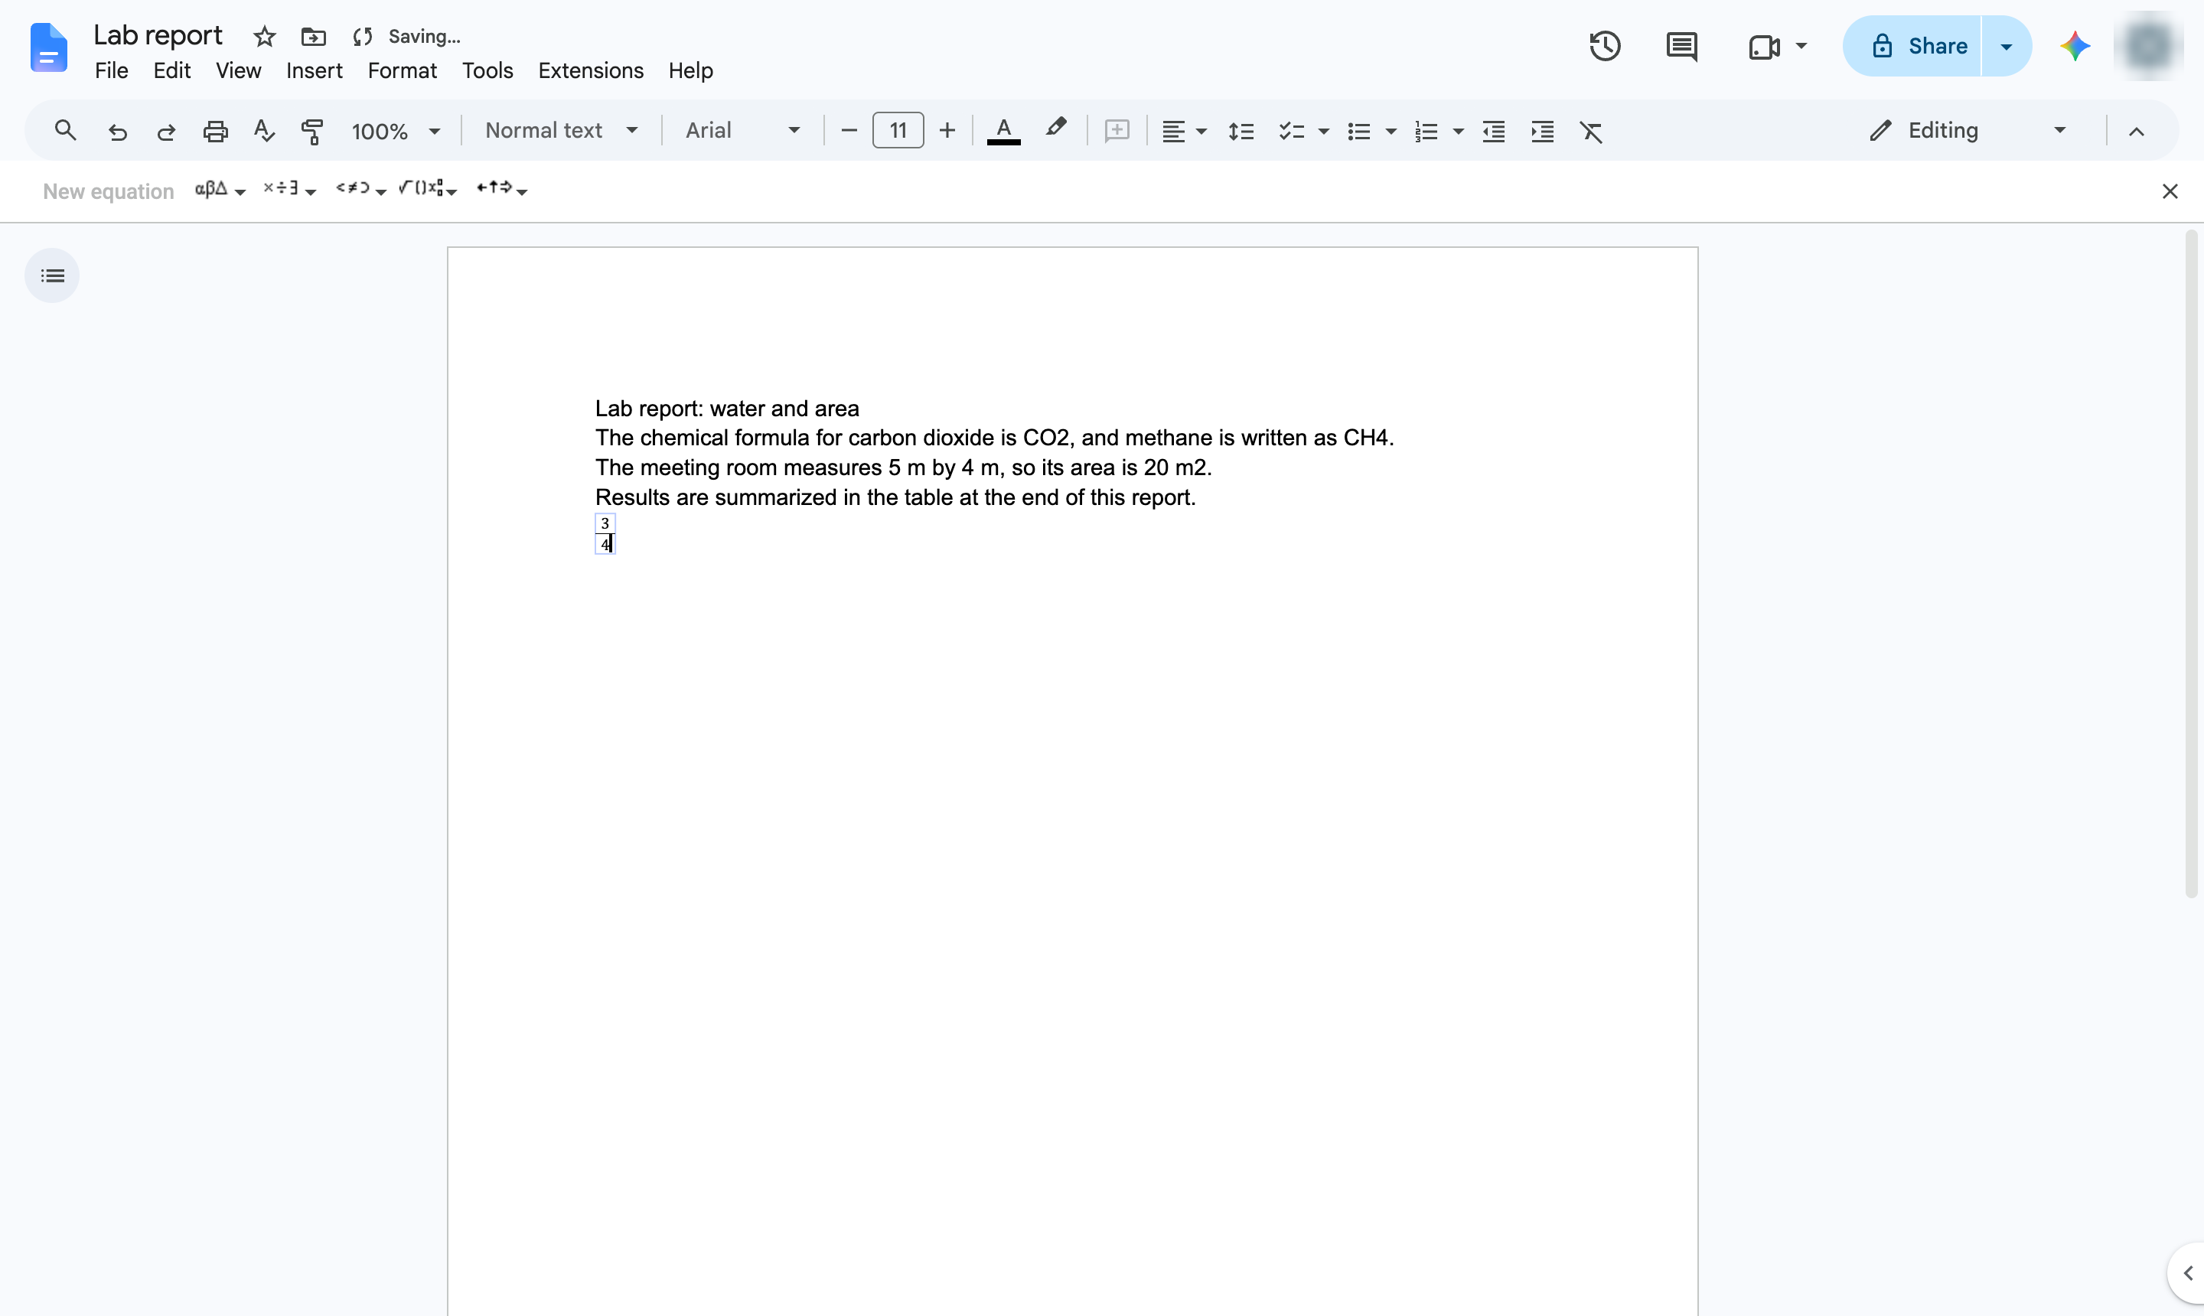
Task: Expand checklist options arrow
Action: [x=1323, y=132]
